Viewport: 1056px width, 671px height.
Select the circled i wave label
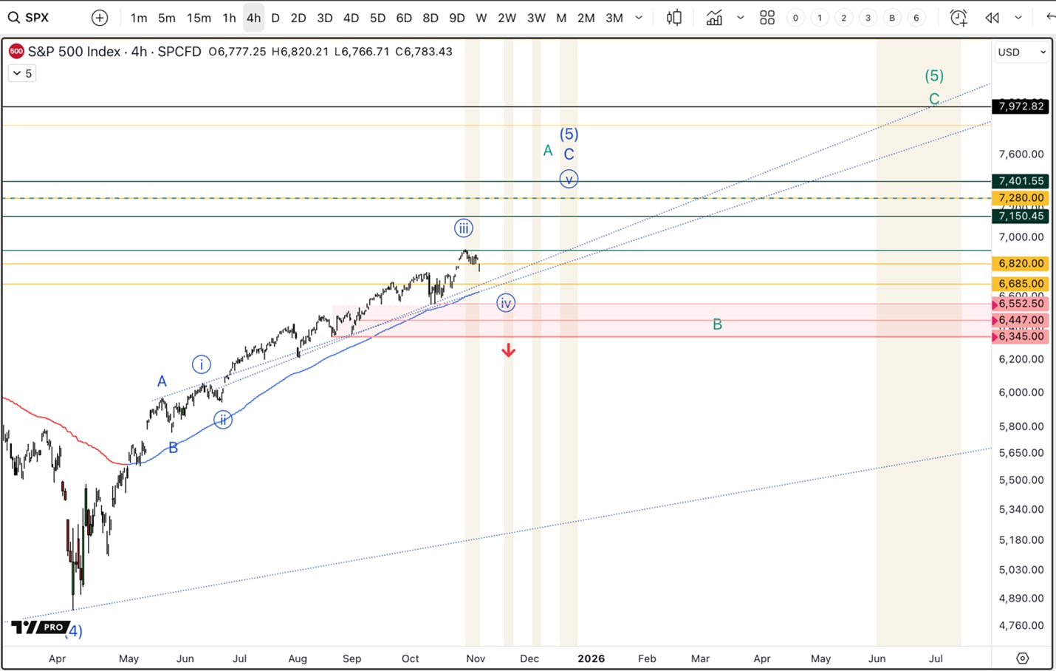(x=202, y=364)
